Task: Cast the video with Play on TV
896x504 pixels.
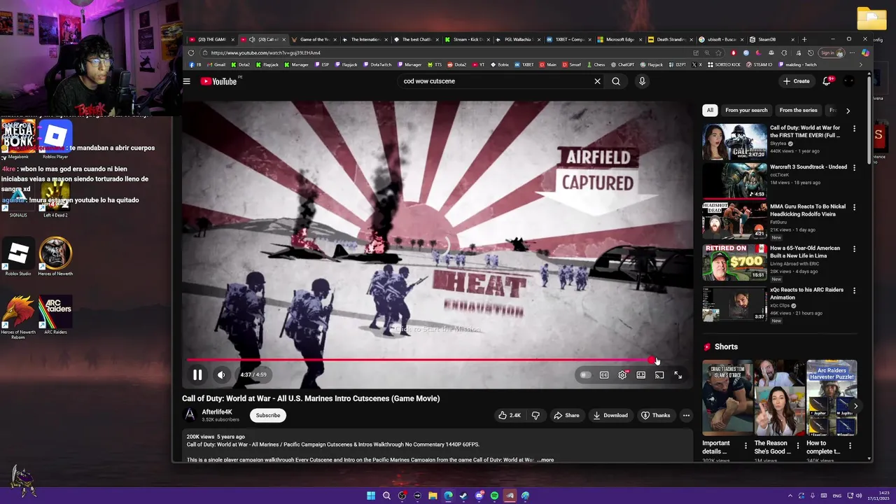Action: click(x=659, y=375)
